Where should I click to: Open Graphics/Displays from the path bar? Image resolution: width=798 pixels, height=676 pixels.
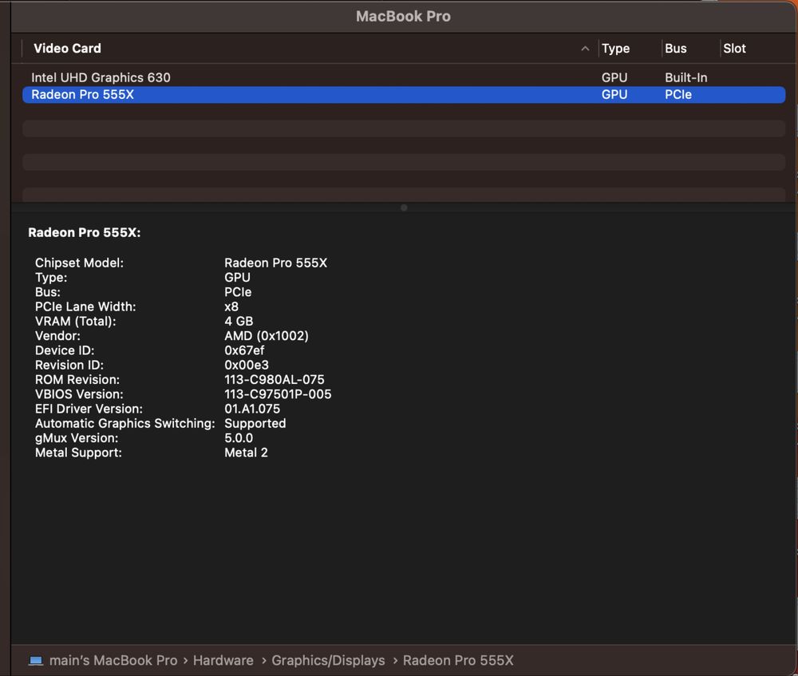click(x=328, y=661)
